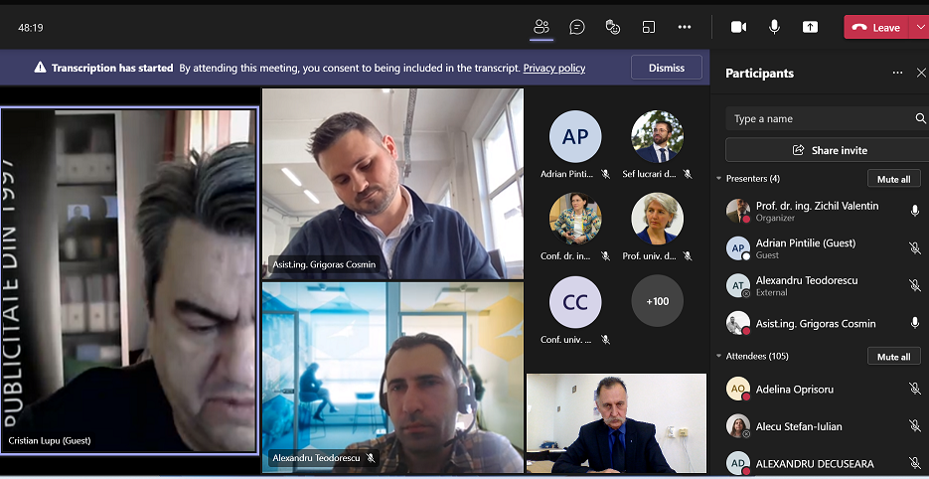Open the reactions icon in toolbar

click(613, 27)
